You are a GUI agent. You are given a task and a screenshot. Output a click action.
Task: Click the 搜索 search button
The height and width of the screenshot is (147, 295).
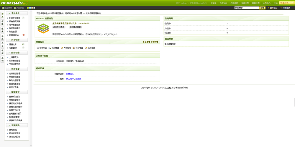pos(262,8)
